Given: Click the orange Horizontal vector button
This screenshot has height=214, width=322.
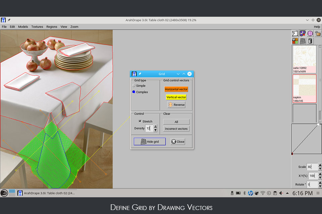Looking at the screenshot, I should click(x=176, y=89).
